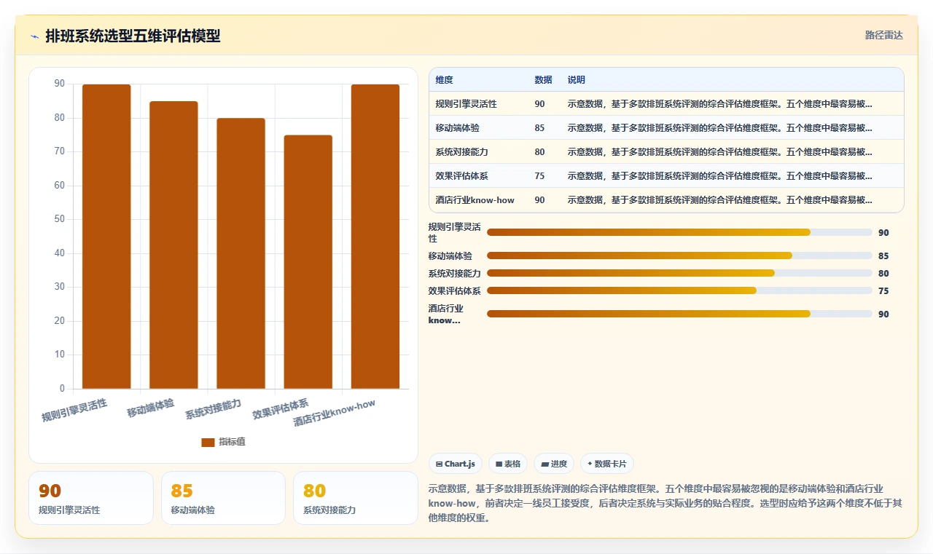Click the 维度 column header
The height and width of the screenshot is (554, 933).
coord(444,79)
